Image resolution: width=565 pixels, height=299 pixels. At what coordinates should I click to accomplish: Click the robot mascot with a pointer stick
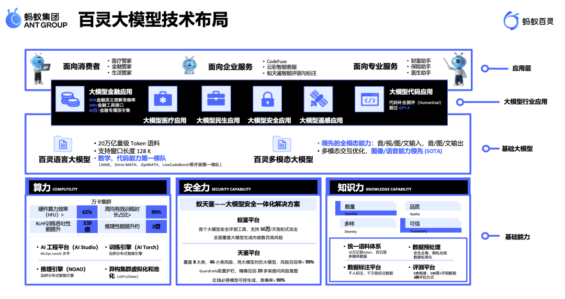pos(456,68)
